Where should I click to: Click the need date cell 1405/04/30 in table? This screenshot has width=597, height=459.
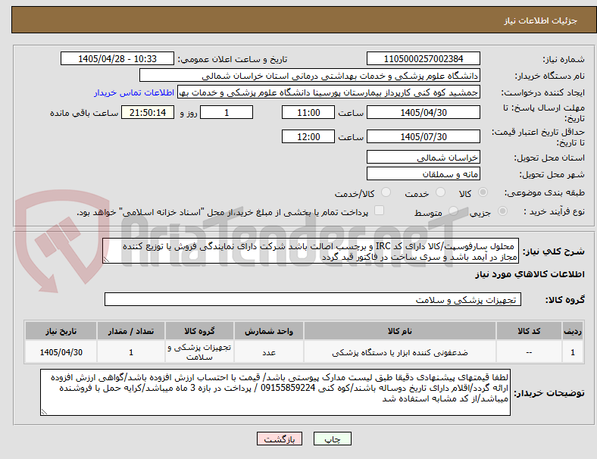click(61, 352)
